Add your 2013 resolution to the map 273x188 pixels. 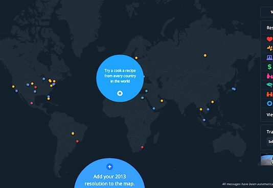(x=109, y=180)
